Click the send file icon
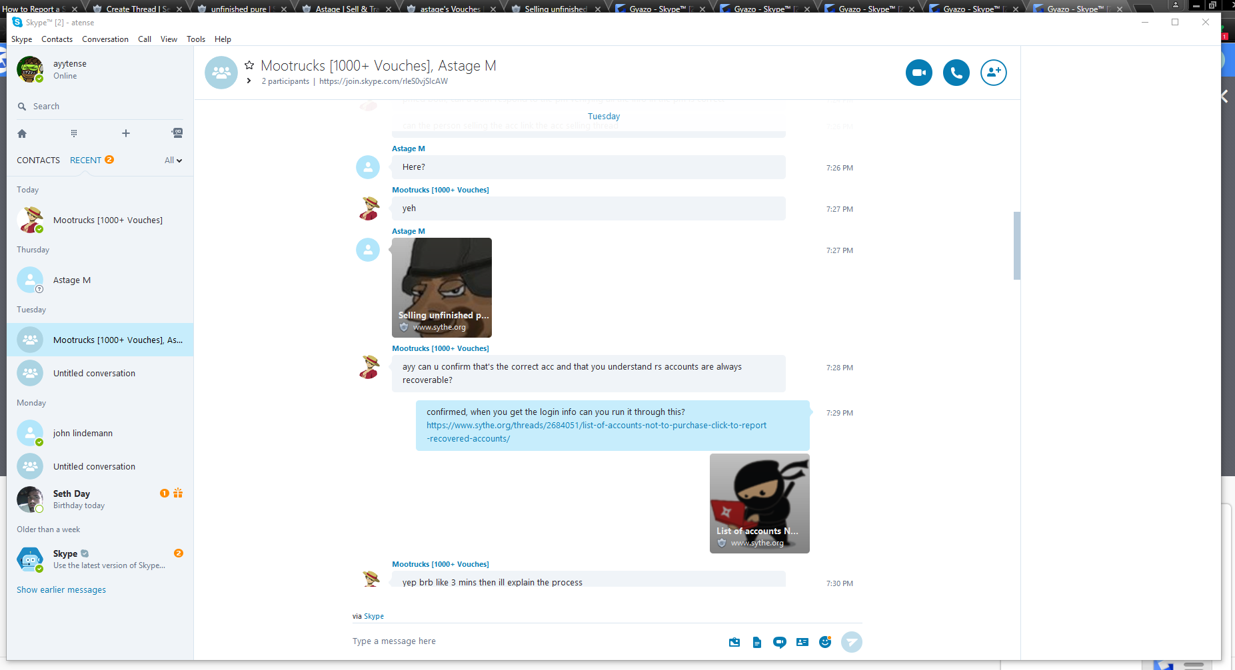This screenshot has width=1235, height=670. 757,642
